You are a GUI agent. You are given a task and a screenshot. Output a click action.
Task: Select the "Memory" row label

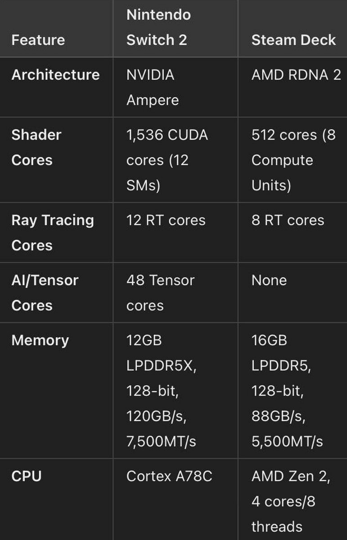click(40, 340)
